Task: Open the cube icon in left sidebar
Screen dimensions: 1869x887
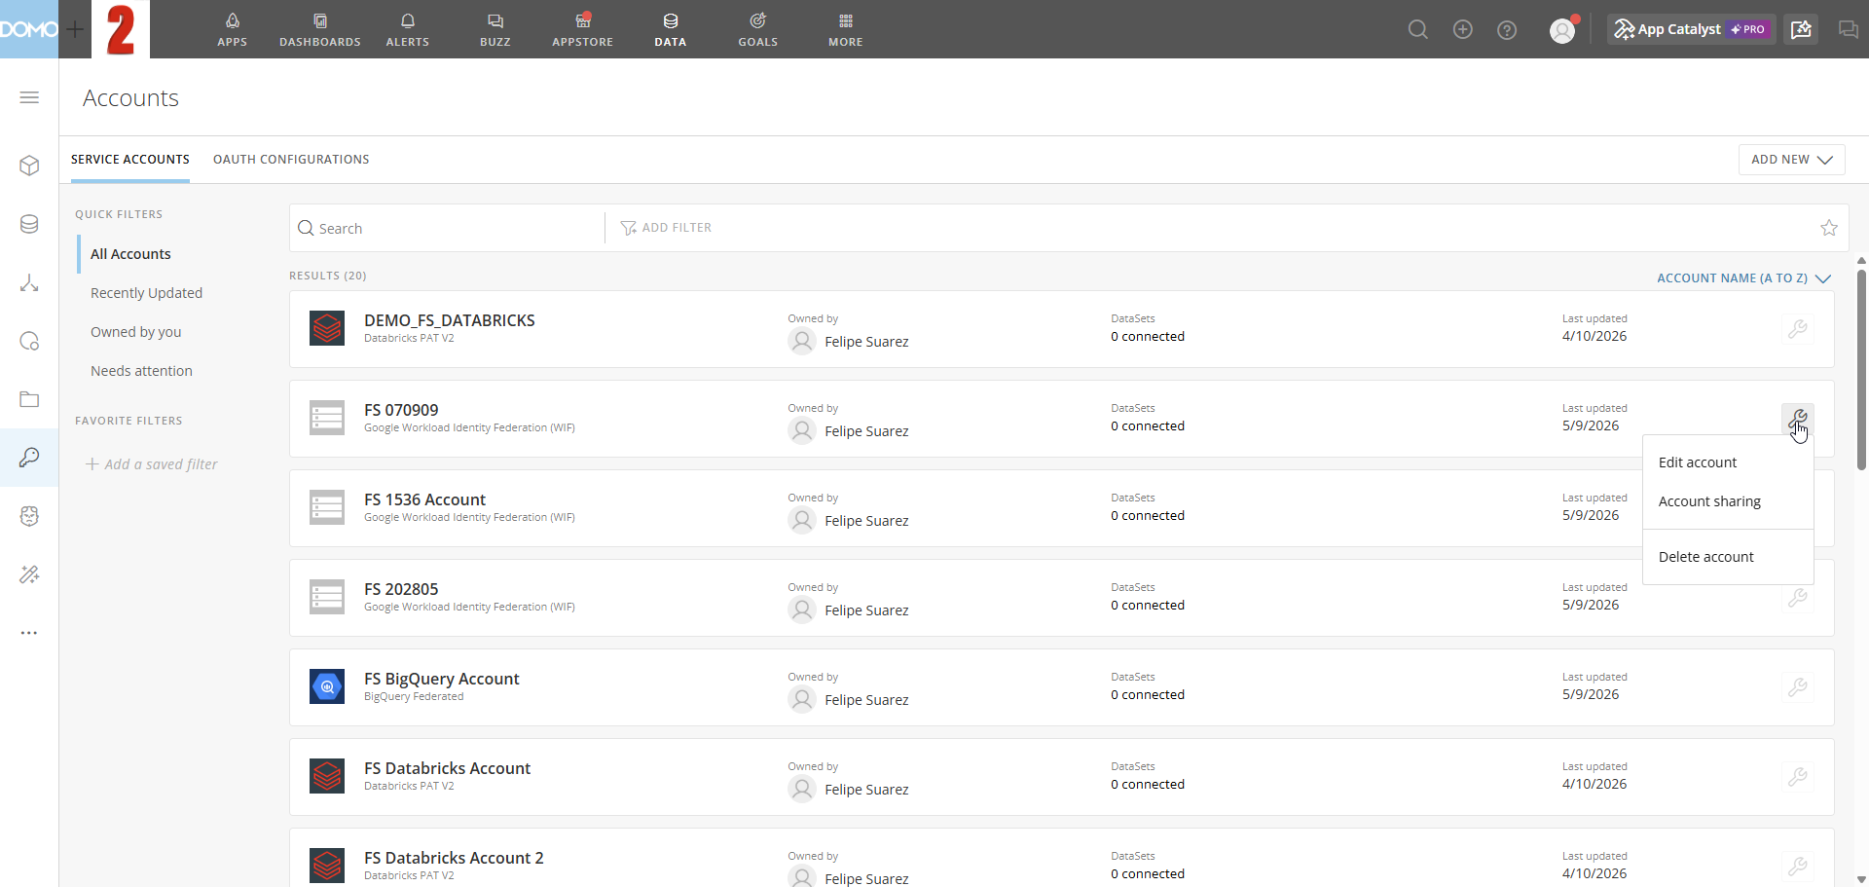Action: 29,166
